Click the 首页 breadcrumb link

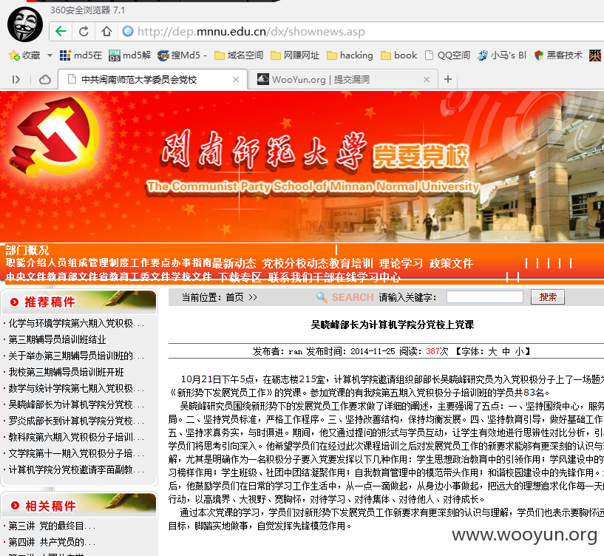point(235,297)
